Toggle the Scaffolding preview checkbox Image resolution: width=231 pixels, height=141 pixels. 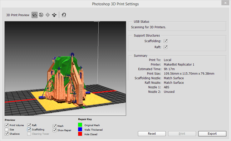pos(29,129)
